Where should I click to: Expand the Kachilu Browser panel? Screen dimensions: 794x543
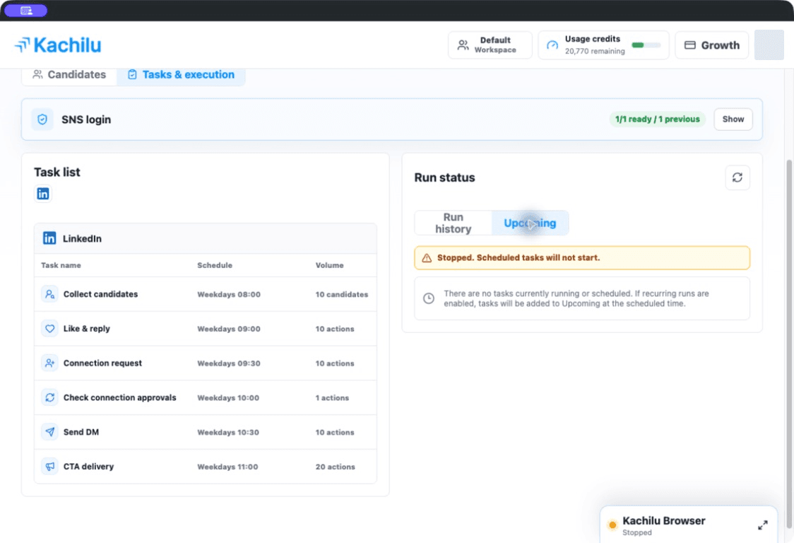point(763,525)
